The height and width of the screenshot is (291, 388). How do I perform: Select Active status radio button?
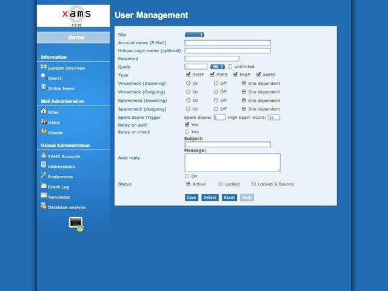[189, 184]
